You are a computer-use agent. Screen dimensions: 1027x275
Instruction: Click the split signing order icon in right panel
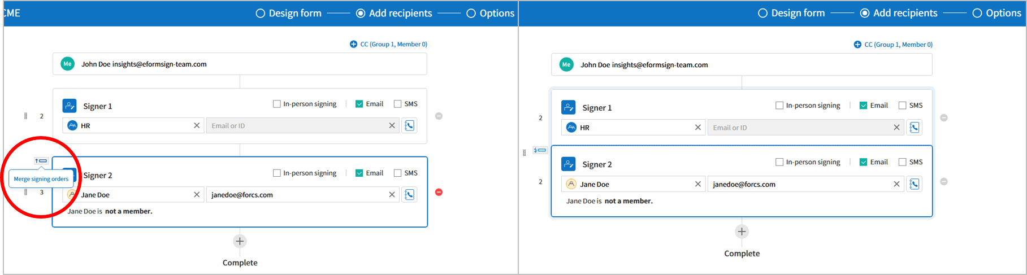[x=540, y=150]
